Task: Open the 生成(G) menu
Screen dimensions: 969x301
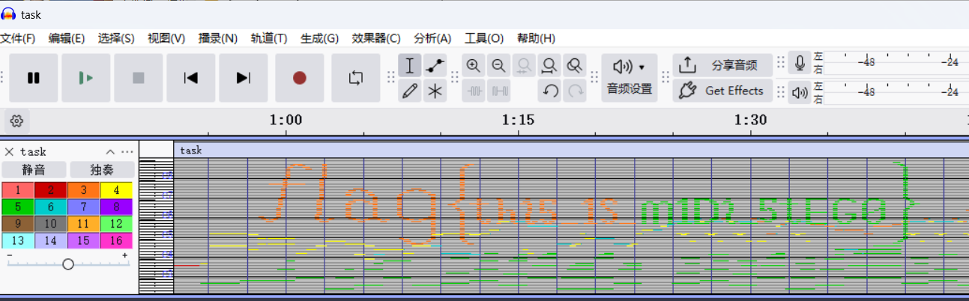Action: (x=319, y=38)
